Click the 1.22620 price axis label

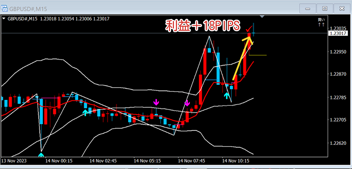(339, 143)
